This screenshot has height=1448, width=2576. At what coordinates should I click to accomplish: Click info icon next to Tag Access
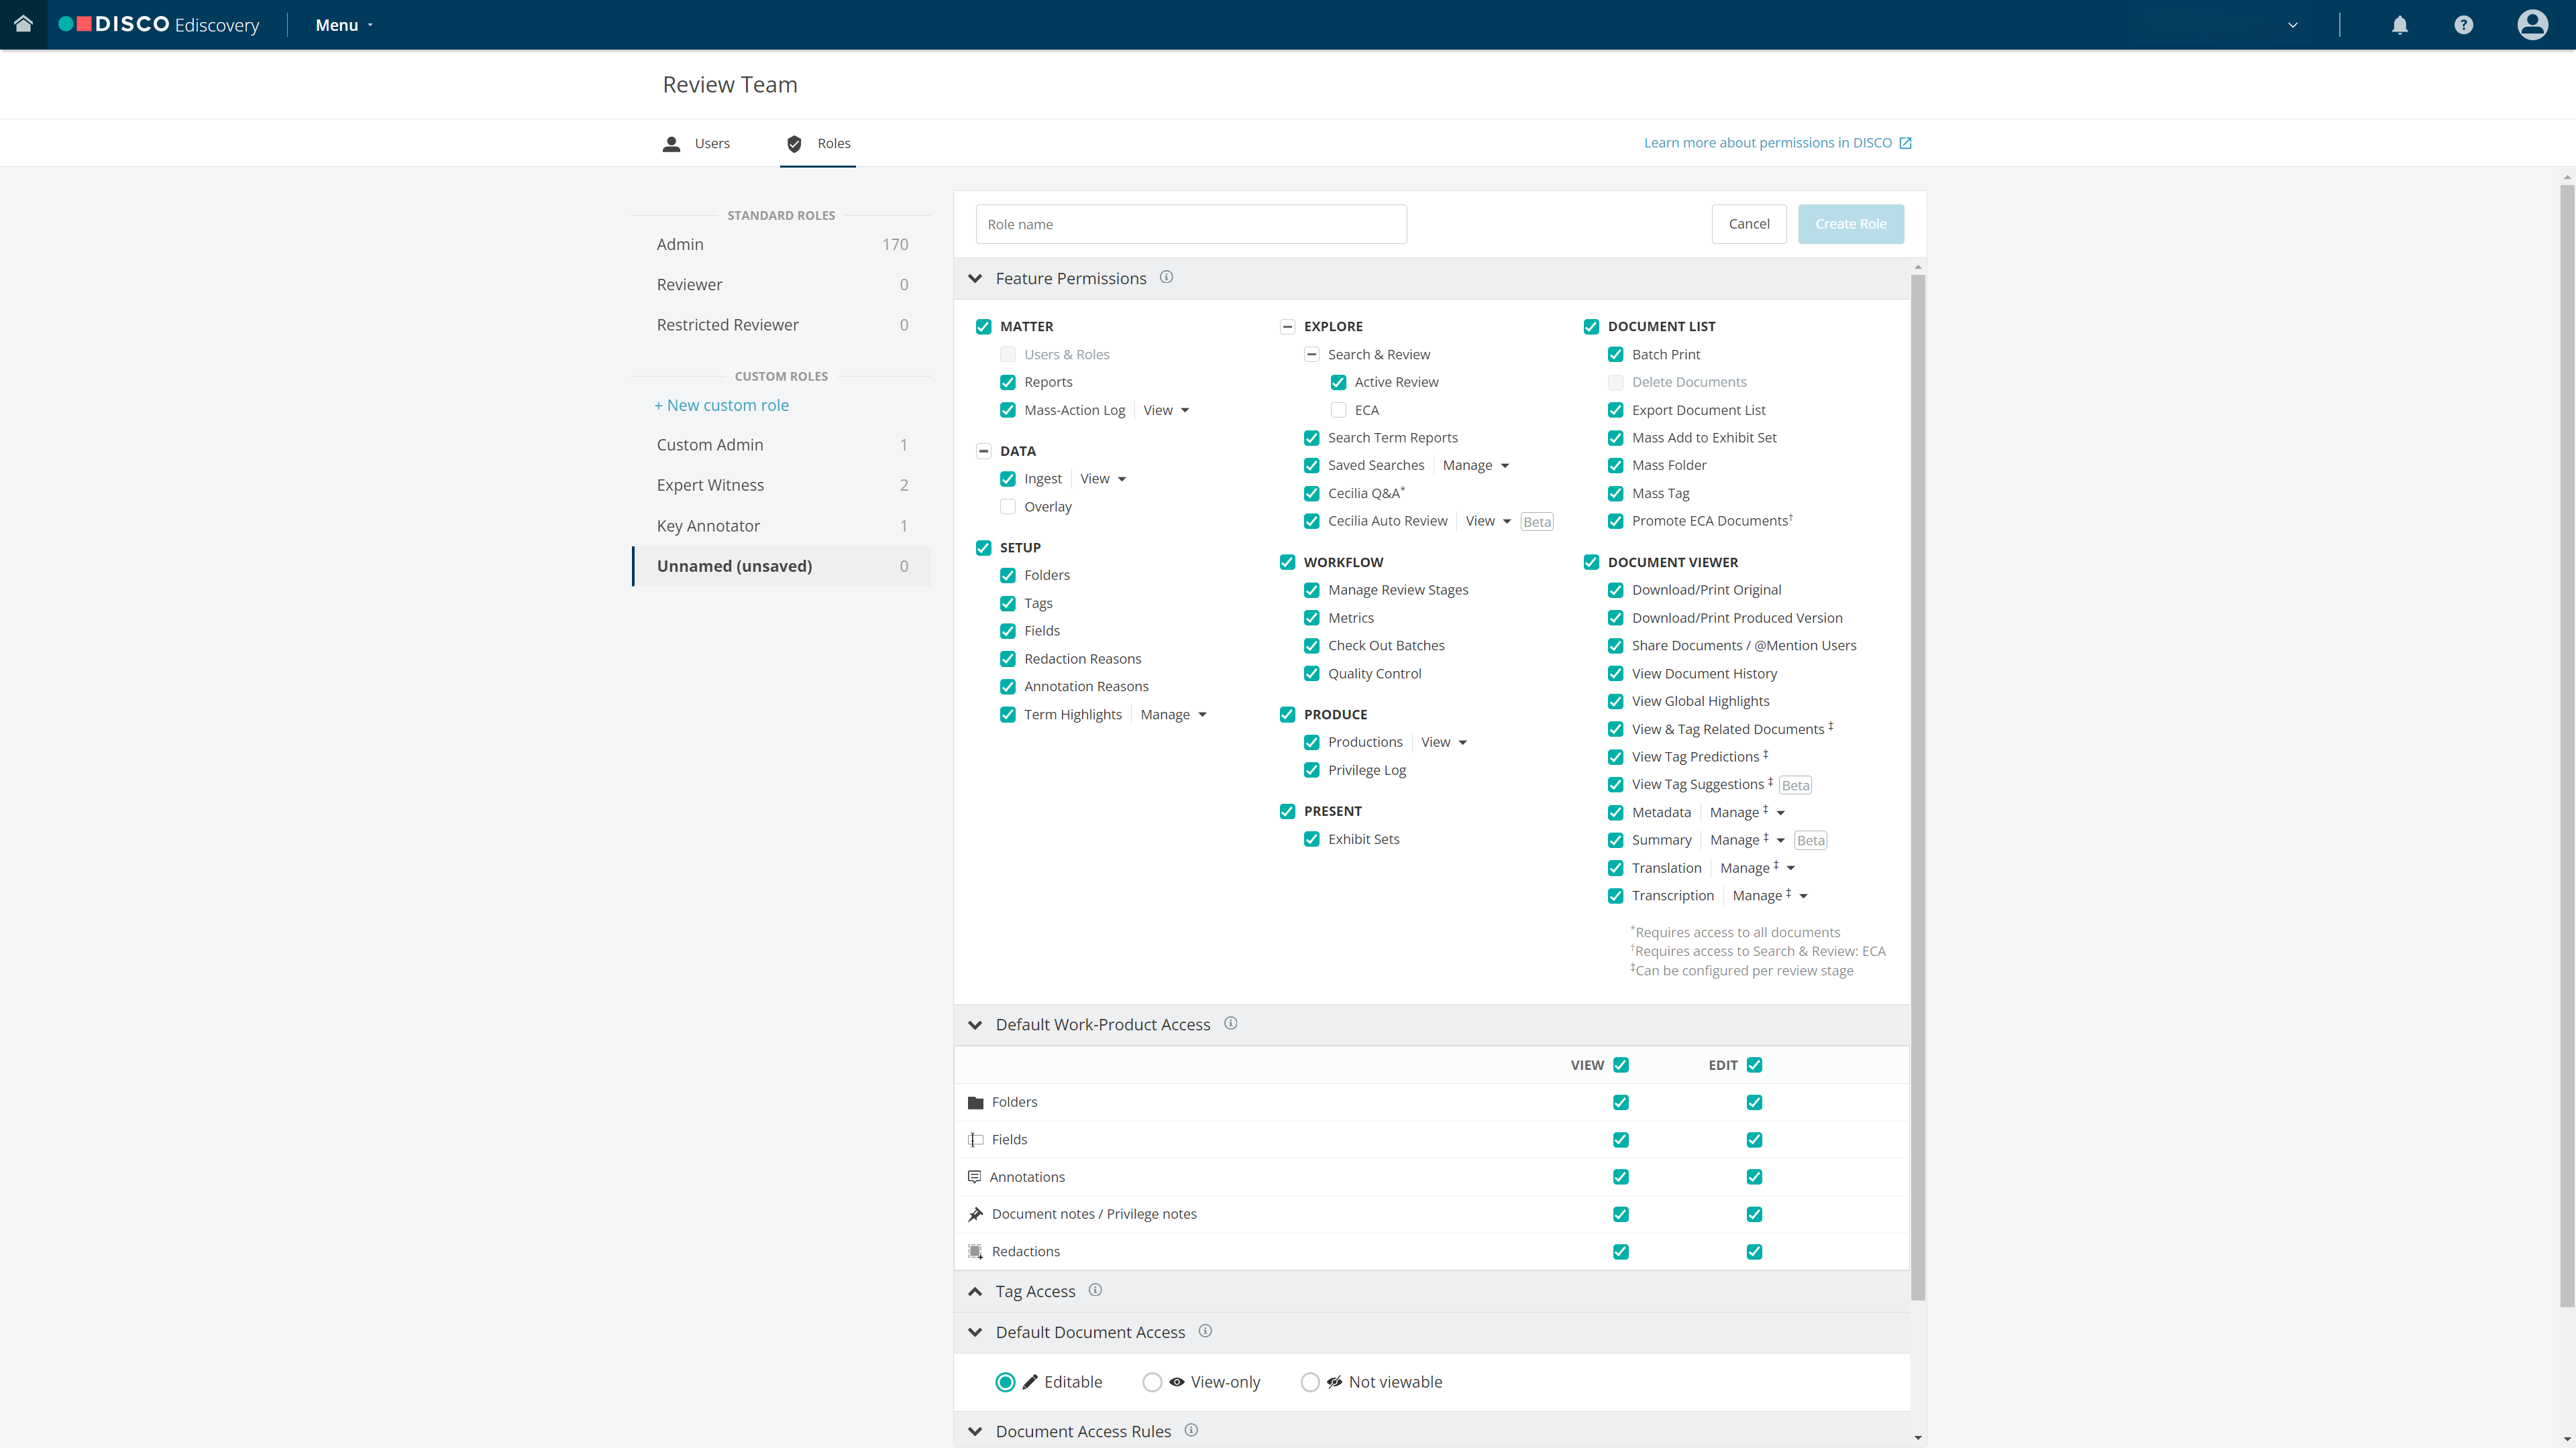click(1095, 1290)
